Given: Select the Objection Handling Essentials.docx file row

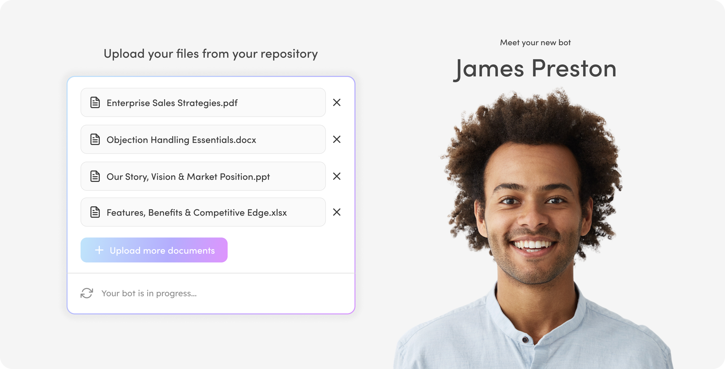Looking at the screenshot, I should pyautogui.click(x=203, y=139).
